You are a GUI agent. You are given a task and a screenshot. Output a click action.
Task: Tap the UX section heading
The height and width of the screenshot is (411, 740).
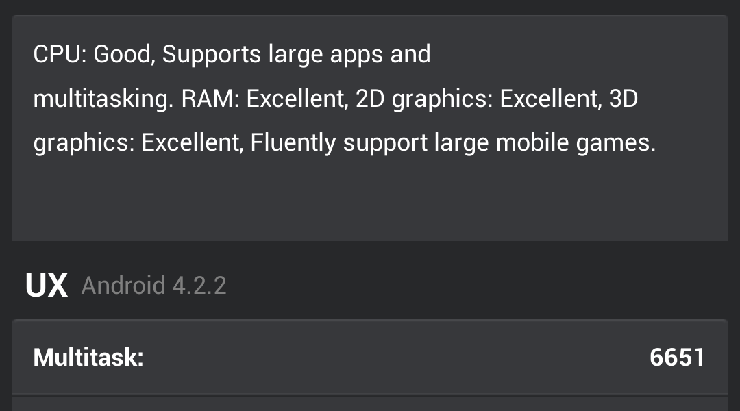[x=47, y=286]
